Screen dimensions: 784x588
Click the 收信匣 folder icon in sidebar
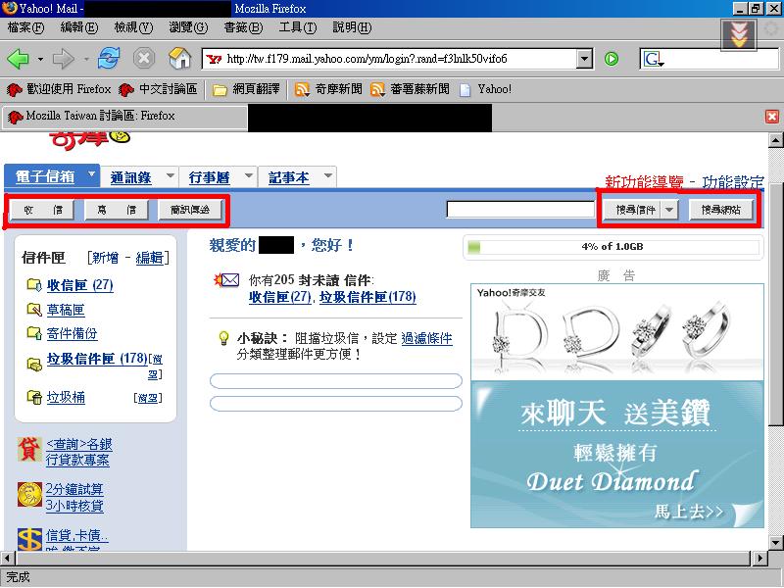click(x=34, y=284)
